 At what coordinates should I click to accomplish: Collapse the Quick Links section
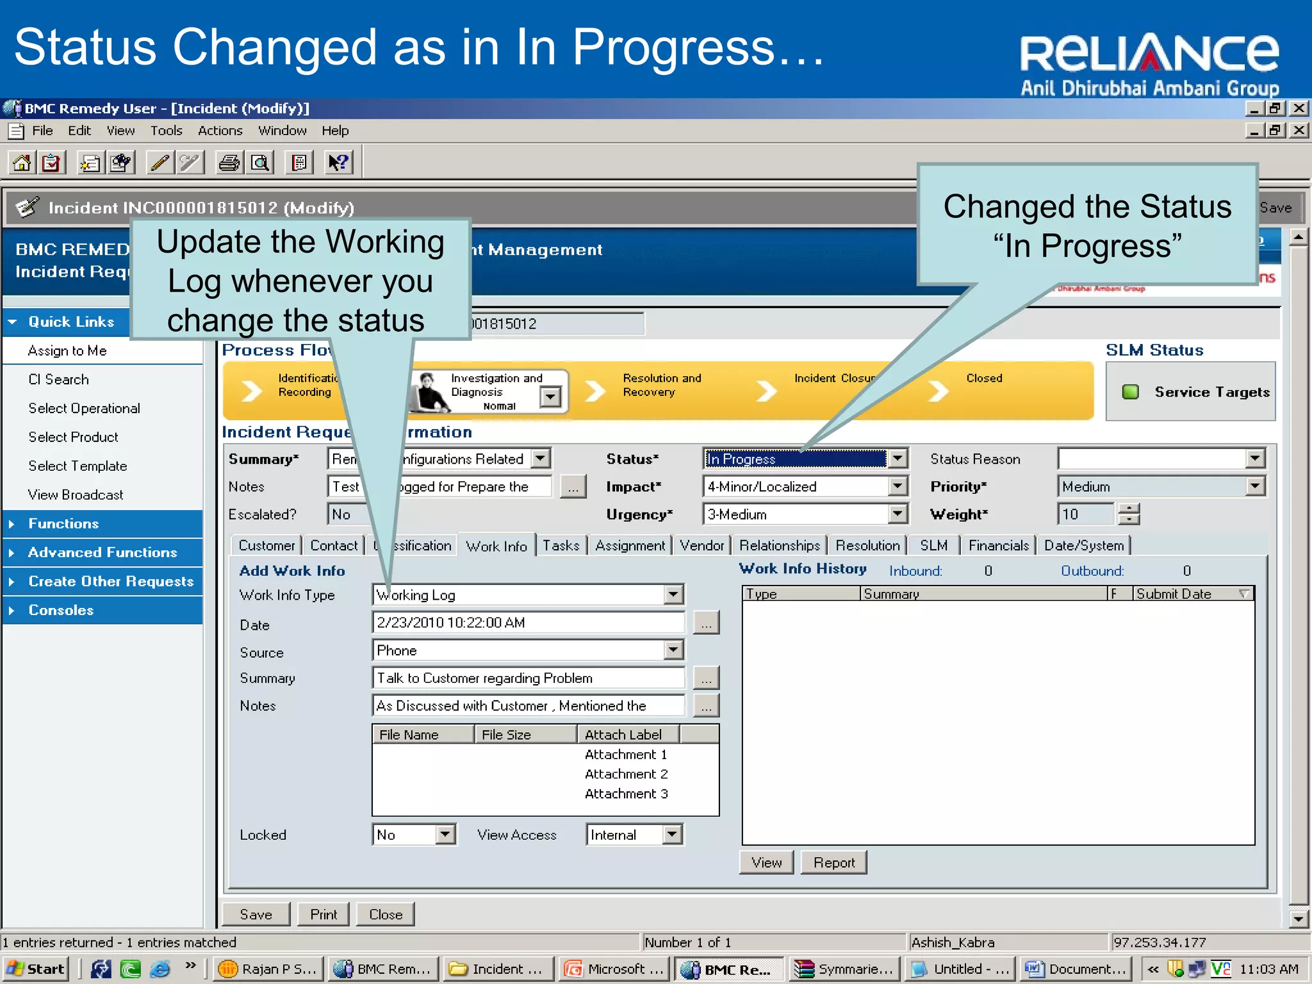coord(12,322)
